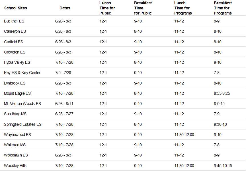This screenshot has width=246, height=171.
Task: Click the Dates column header
Action: coord(65,8)
